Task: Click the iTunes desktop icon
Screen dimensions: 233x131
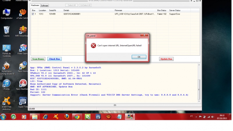Action: click(6, 85)
